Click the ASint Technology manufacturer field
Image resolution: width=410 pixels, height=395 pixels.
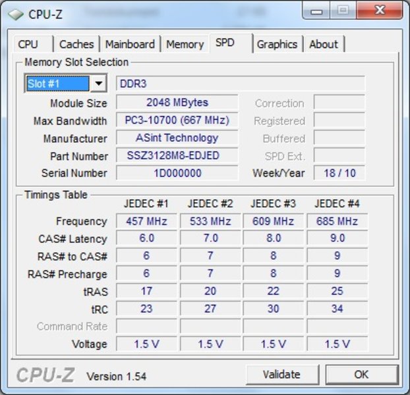(177, 138)
